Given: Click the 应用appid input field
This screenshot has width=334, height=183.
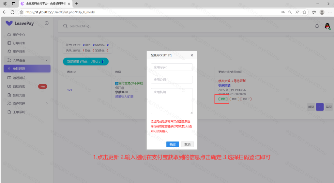Looking at the screenshot, I should (172, 67).
